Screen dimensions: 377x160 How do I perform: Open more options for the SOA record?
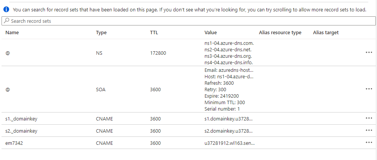pos(368,89)
